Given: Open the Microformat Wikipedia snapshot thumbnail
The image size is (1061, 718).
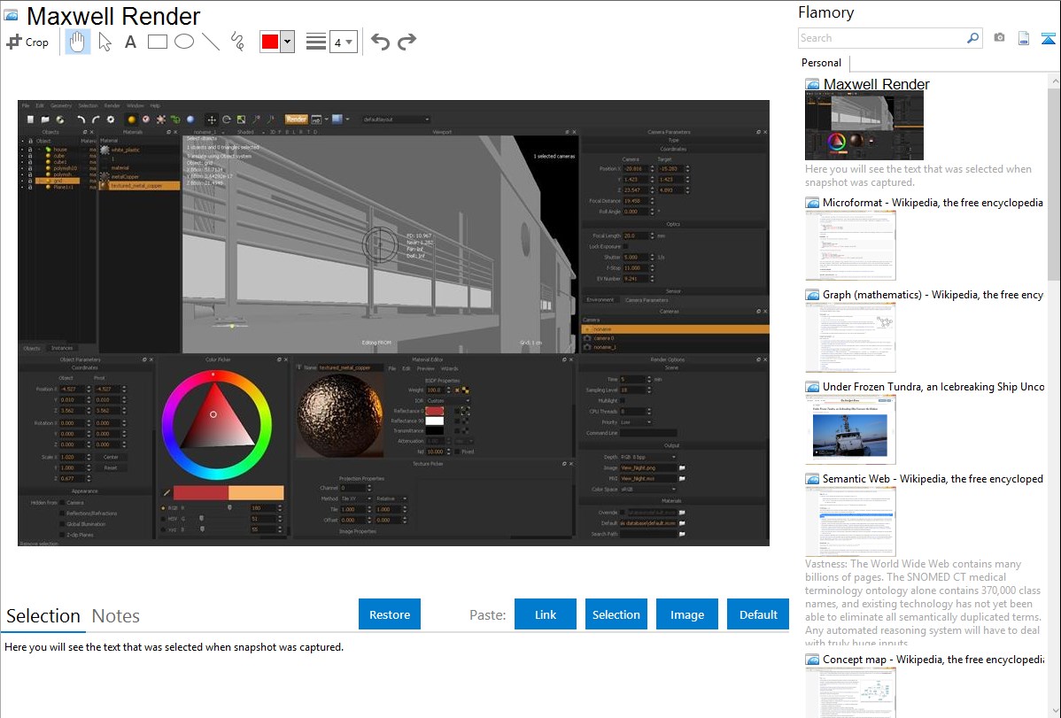Looking at the screenshot, I should pyautogui.click(x=850, y=245).
